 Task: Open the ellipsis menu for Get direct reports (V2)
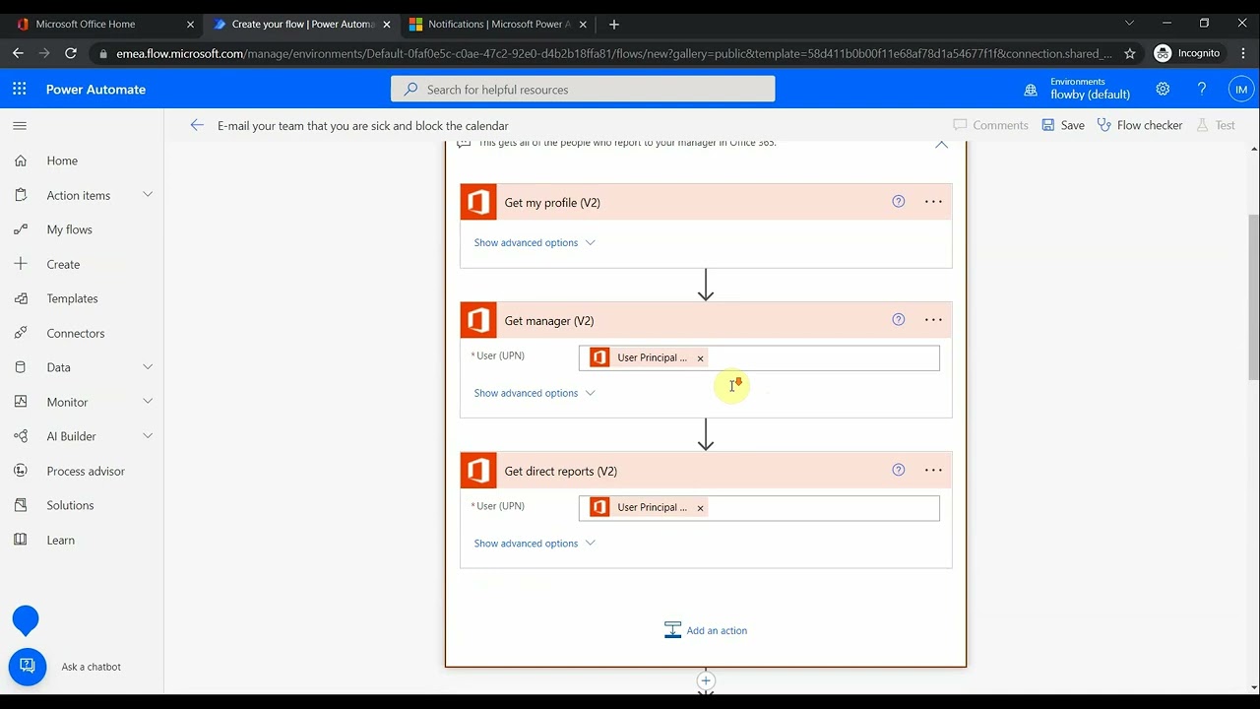pyautogui.click(x=933, y=471)
